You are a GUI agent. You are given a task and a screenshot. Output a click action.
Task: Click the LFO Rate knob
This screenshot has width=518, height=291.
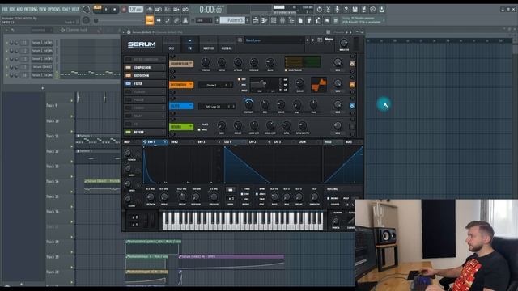pos(274,197)
